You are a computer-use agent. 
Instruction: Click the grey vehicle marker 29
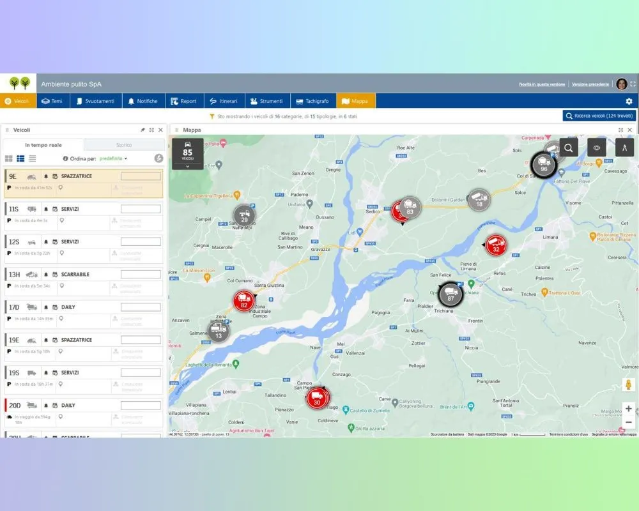click(243, 215)
